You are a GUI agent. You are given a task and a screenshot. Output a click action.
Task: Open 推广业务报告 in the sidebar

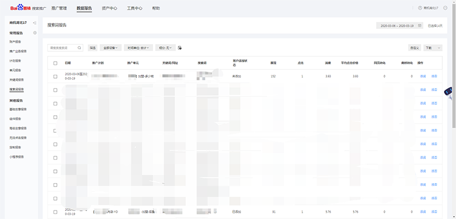click(x=18, y=51)
